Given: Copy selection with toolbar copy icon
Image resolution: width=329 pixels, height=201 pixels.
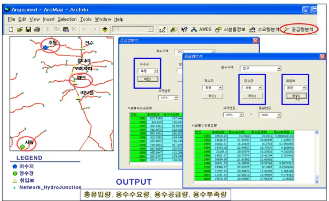Looking at the screenshot, I should pyautogui.click(x=56, y=29).
